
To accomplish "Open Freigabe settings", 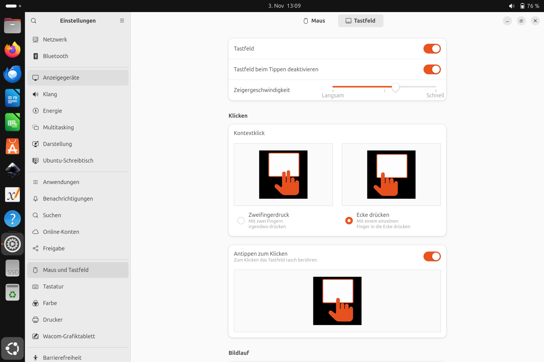I will pyautogui.click(x=78, y=249).
